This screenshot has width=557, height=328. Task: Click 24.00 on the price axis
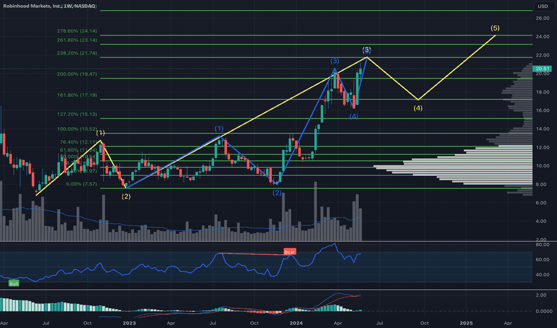[x=543, y=36]
